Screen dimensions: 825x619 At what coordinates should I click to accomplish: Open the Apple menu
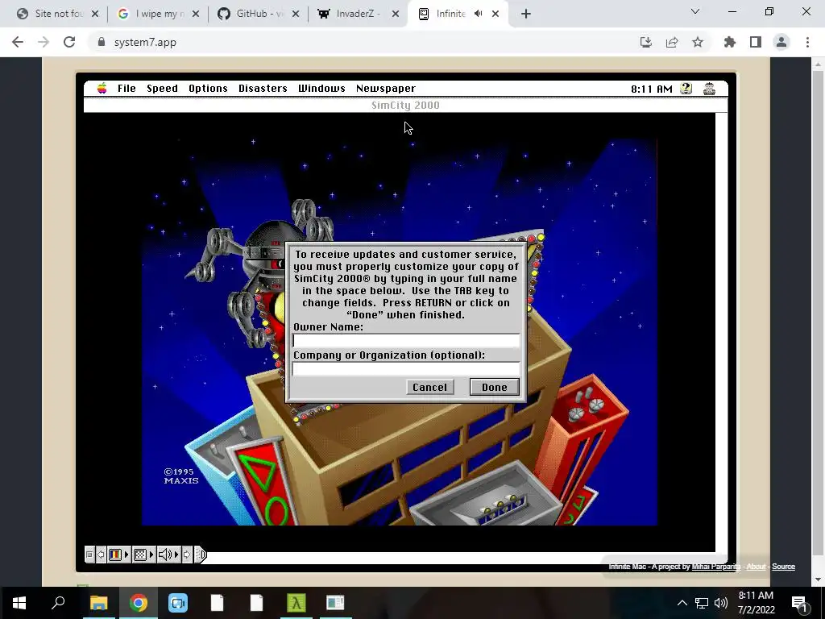coord(102,89)
